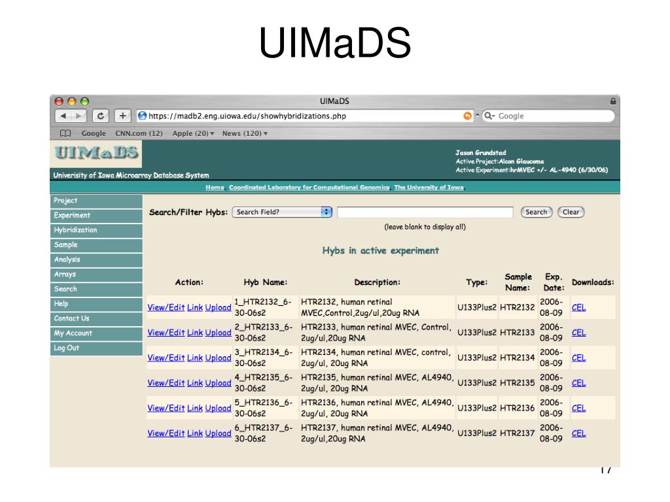
Task: Click Upload for 4_HTR2135 hyb
Action: click(x=218, y=383)
